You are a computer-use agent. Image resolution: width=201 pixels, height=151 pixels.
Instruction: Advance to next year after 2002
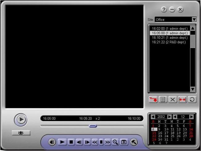pos(170,117)
